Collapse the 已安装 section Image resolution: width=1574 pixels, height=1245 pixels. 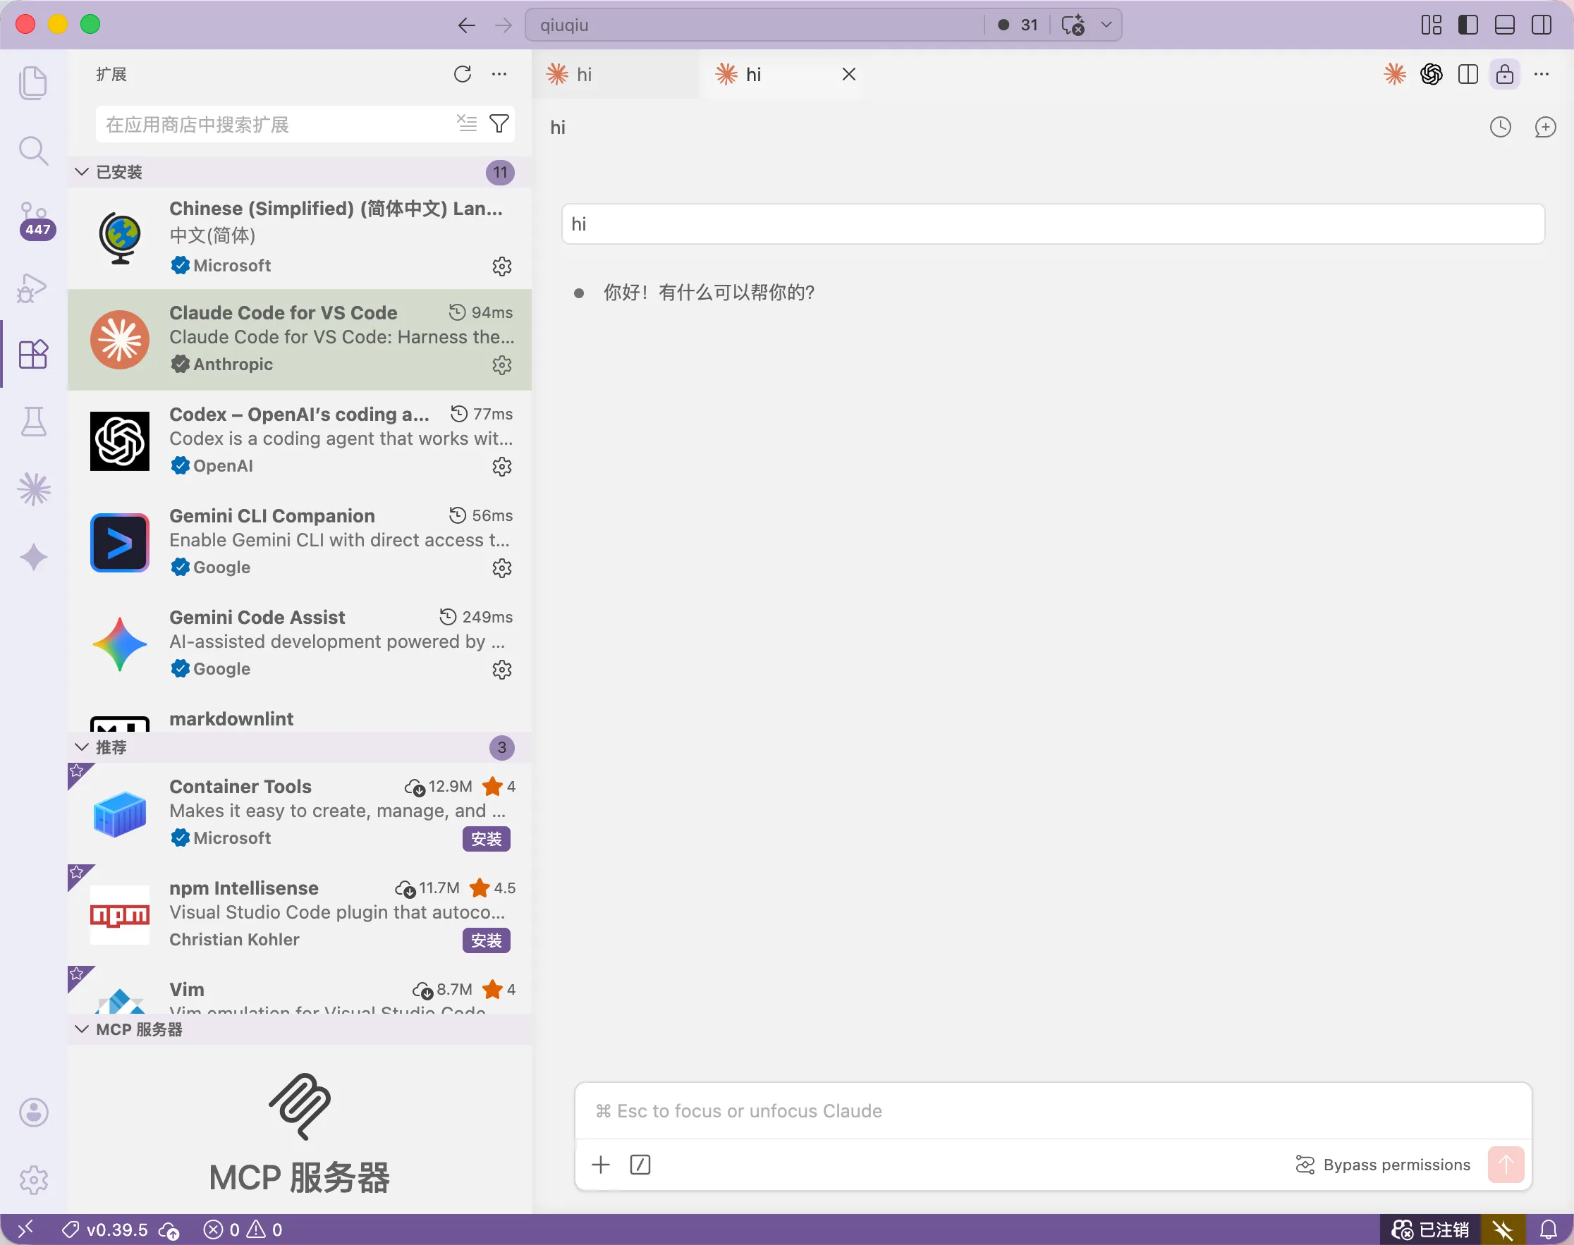299,172
